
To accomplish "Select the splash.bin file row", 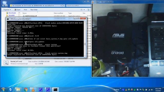I will tap(28, 59).
